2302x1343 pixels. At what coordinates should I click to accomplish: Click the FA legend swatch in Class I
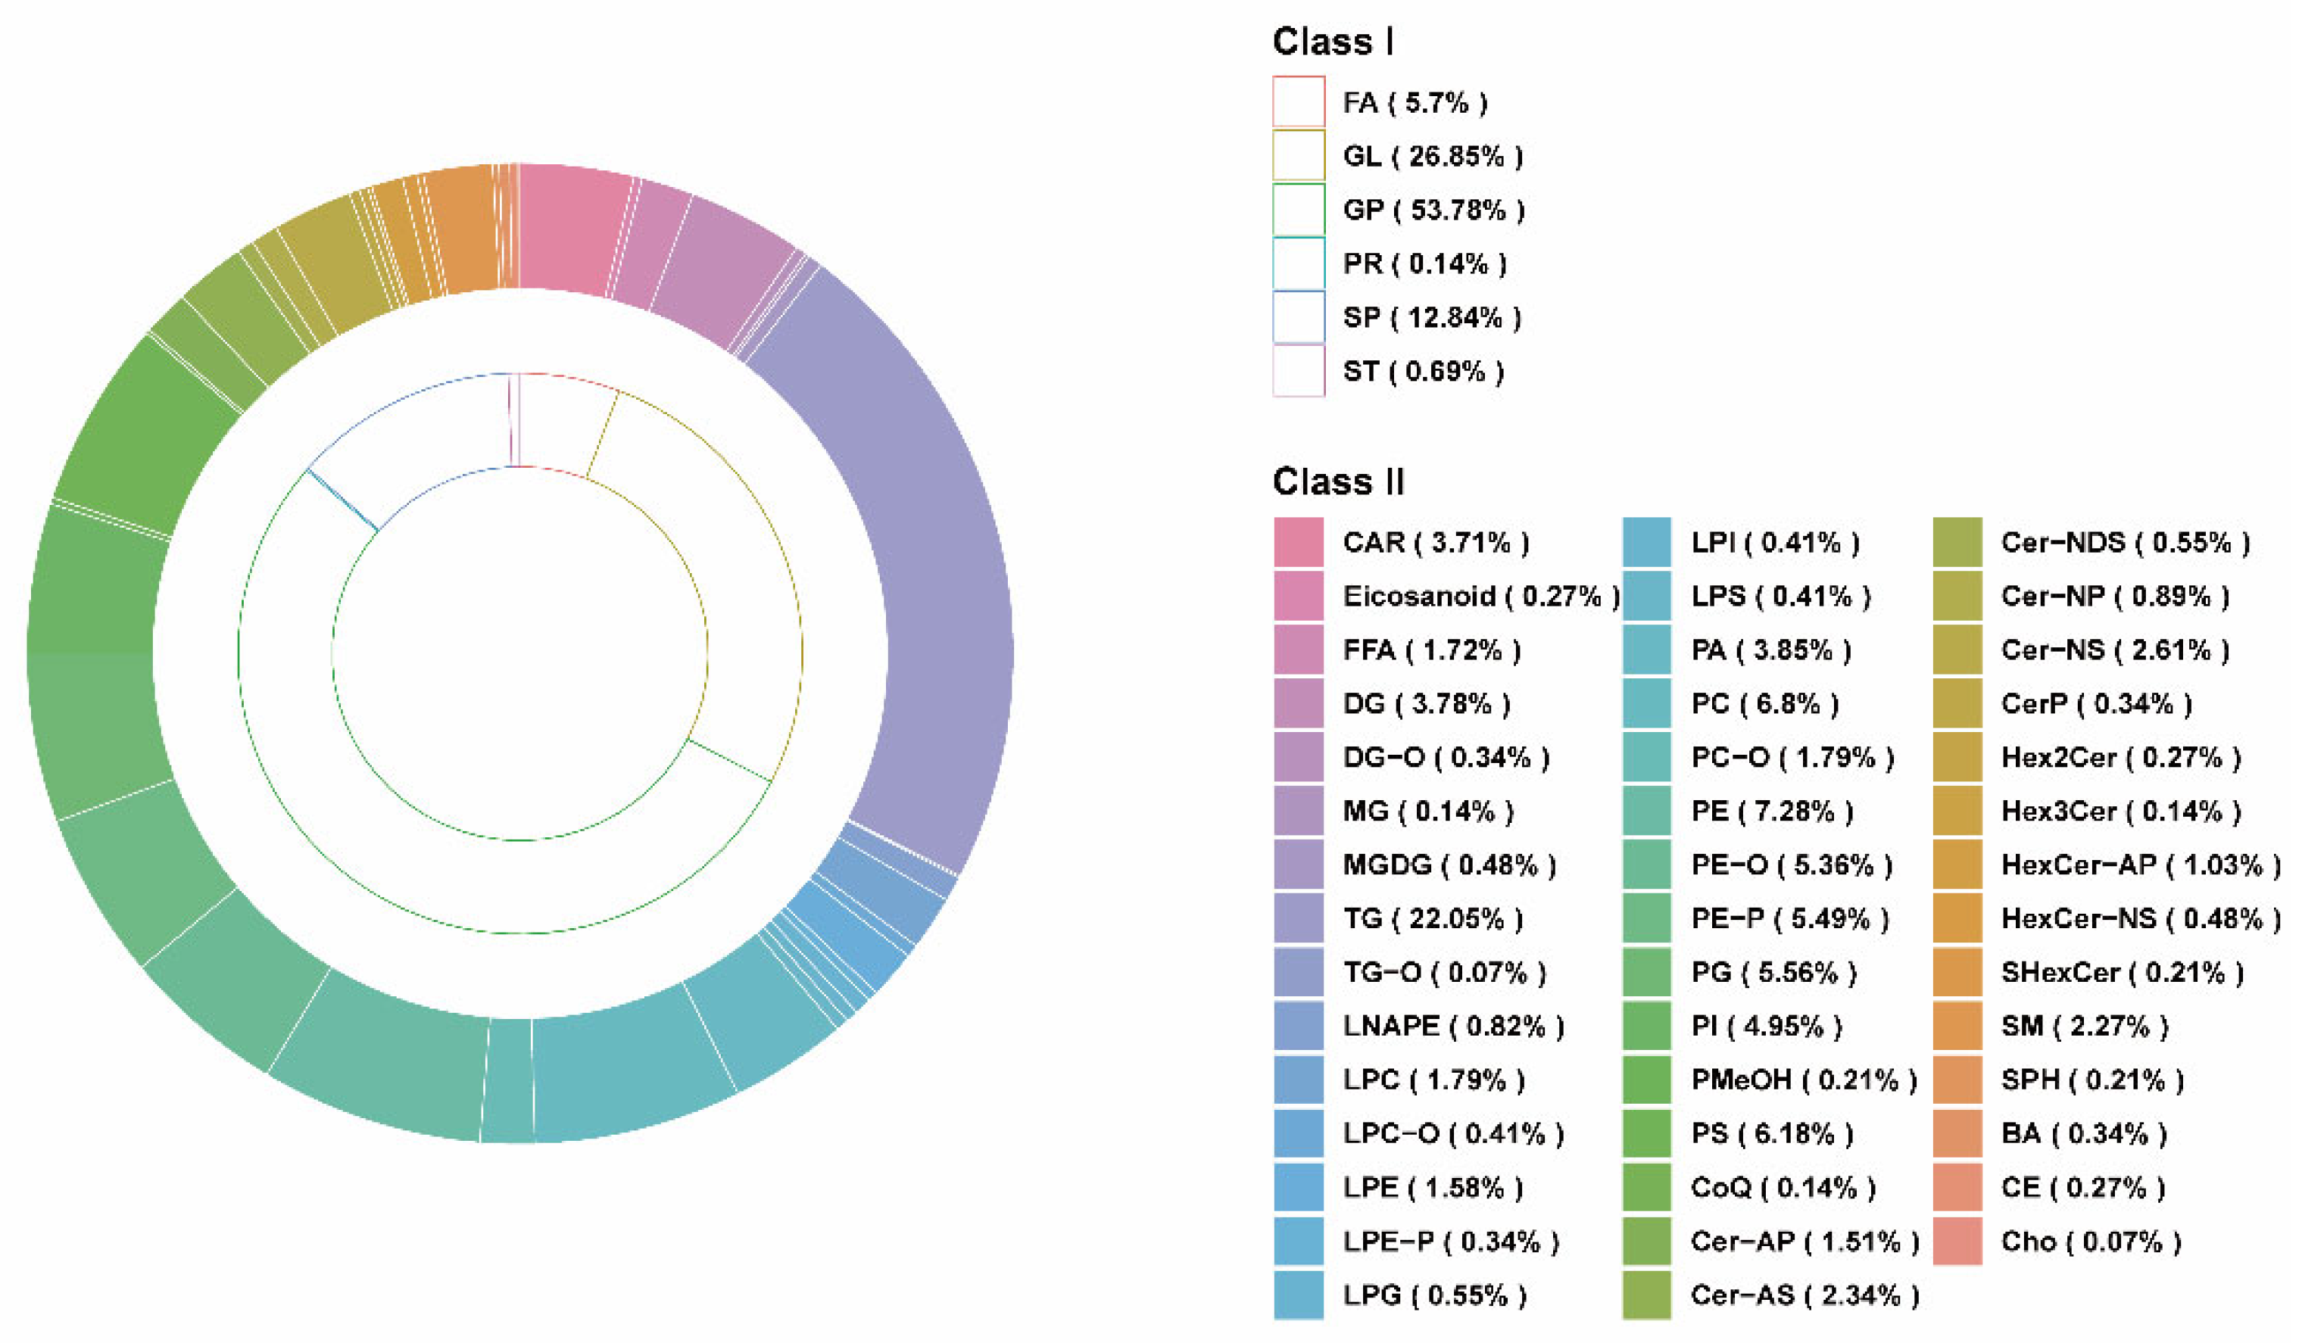click(x=1298, y=101)
